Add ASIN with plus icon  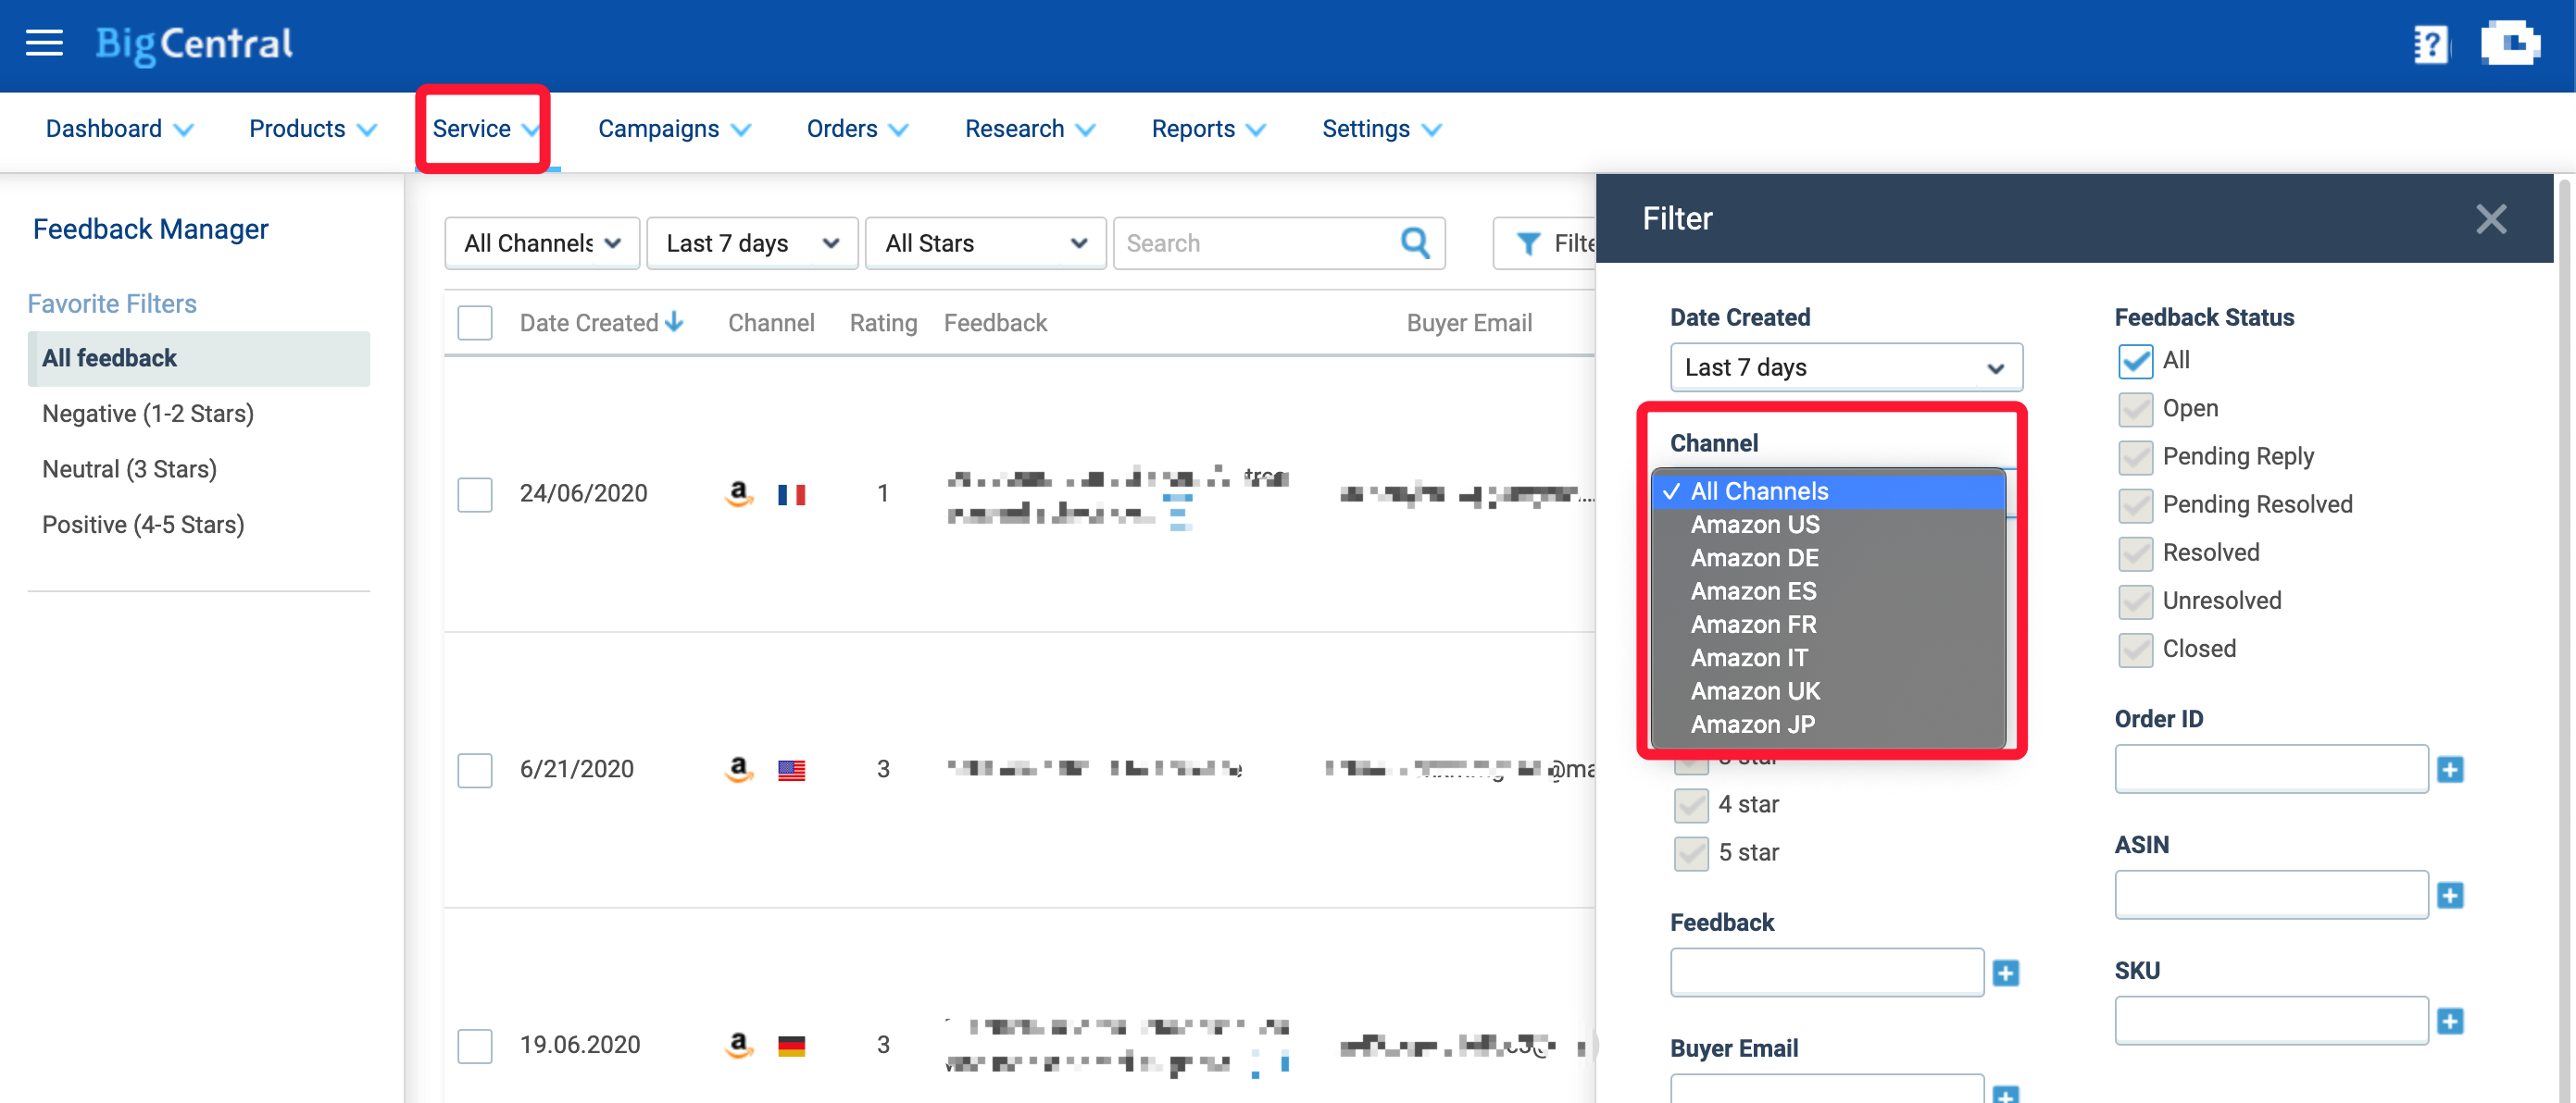click(x=2450, y=895)
